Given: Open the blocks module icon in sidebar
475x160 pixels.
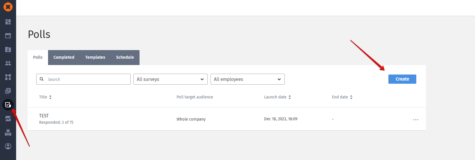Looking at the screenshot, I should click(x=8, y=132).
